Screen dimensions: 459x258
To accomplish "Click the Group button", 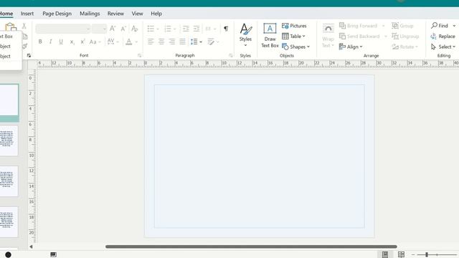I will 402,26.
